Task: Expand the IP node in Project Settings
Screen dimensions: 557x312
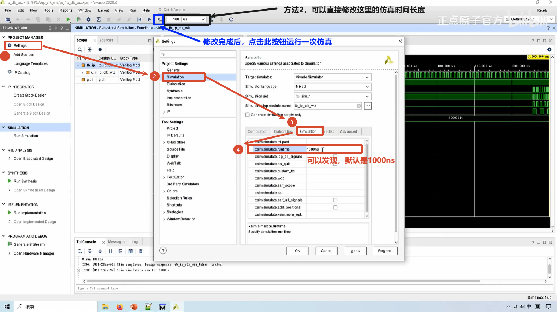Action: [164, 112]
